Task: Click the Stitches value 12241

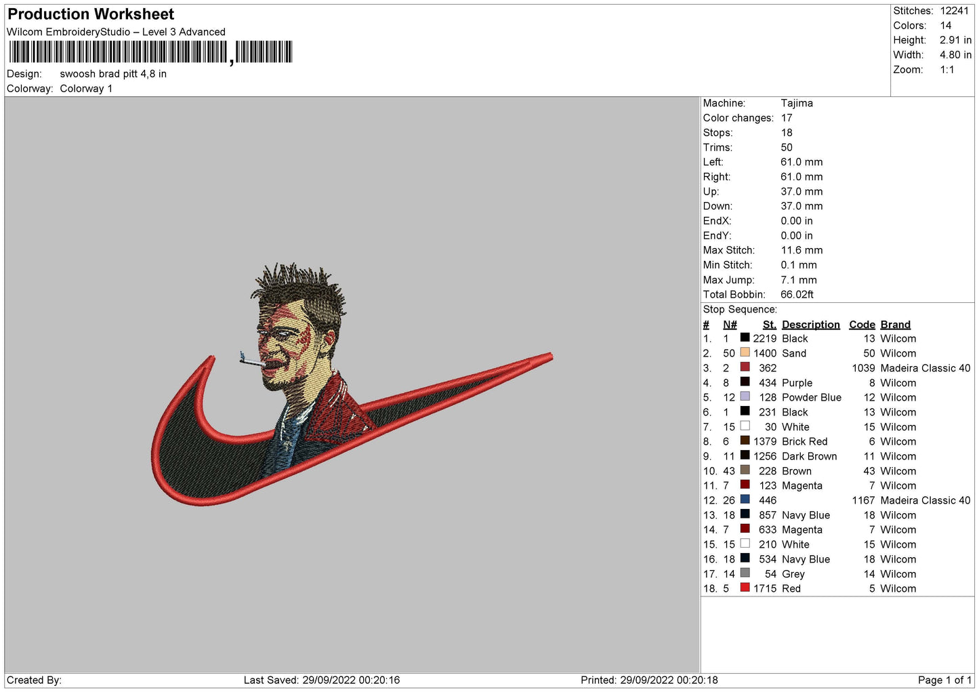Action: [954, 11]
